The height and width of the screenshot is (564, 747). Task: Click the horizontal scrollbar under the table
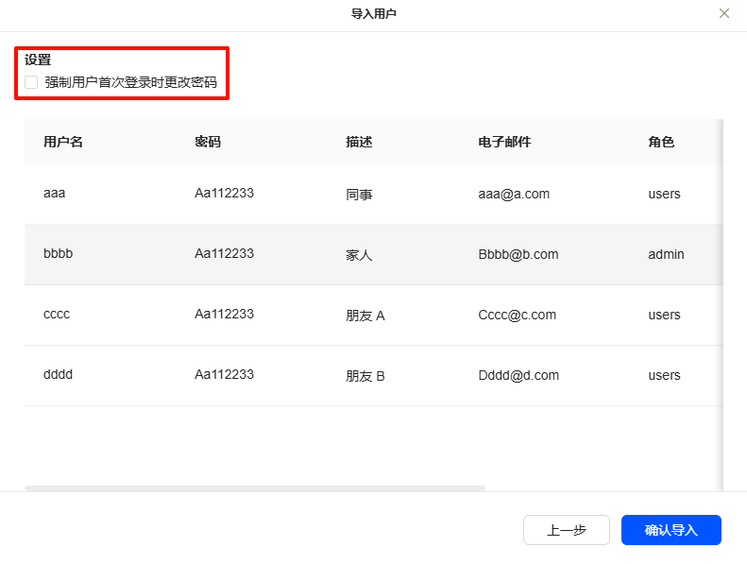[255, 488]
